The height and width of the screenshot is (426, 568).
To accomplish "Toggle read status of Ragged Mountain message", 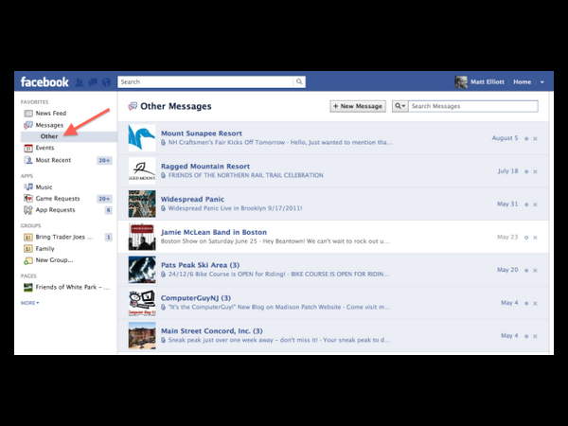I will (526, 171).
